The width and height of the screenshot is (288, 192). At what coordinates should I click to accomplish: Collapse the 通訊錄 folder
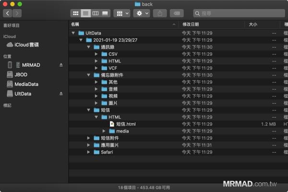pyautogui.click(x=88, y=47)
